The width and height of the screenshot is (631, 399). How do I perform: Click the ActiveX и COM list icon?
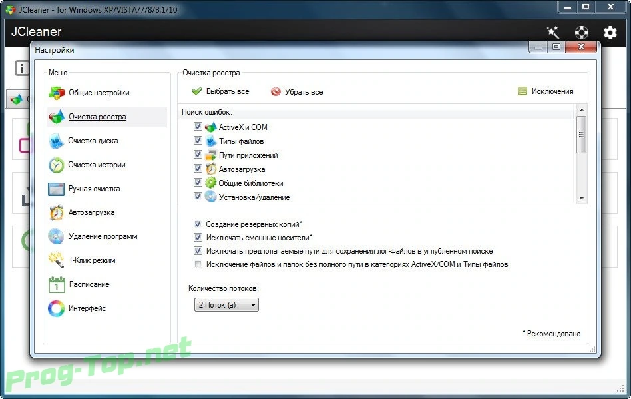click(x=210, y=127)
